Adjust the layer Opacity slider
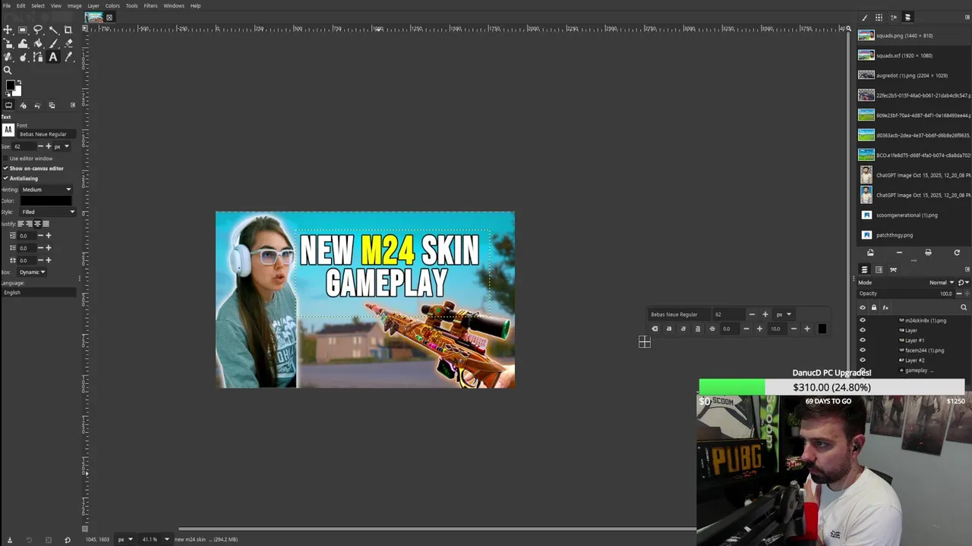972x546 pixels. click(907, 293)
